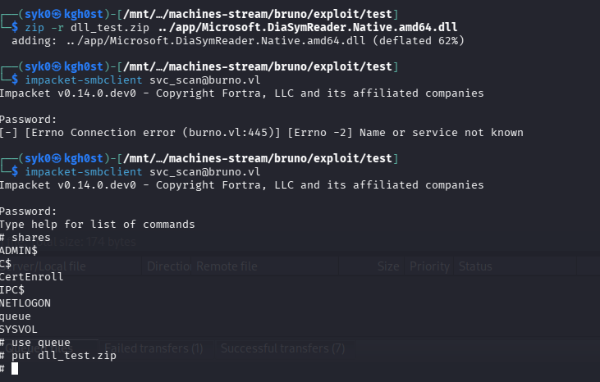This screenshot has height=382, width=600.
Task: Click the block cursor at the final prompt
Action: 15,369
